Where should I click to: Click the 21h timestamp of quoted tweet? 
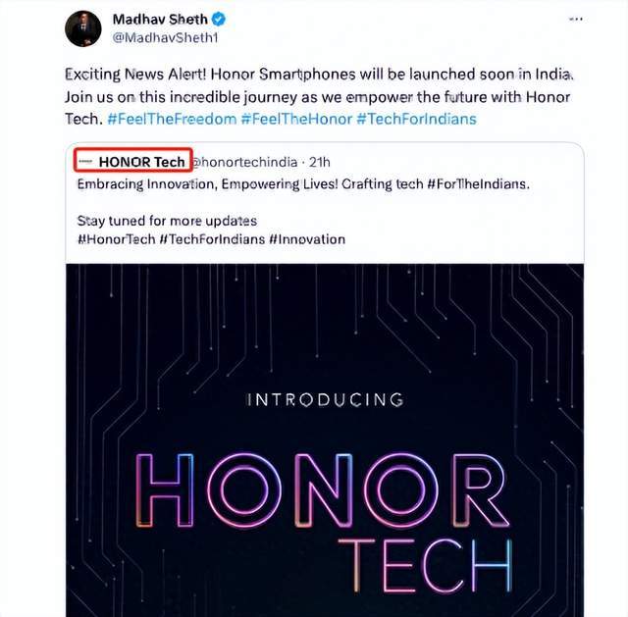click(320, 162)
